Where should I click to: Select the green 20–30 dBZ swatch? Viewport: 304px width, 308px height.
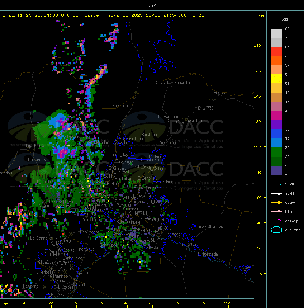pos(276,152)
